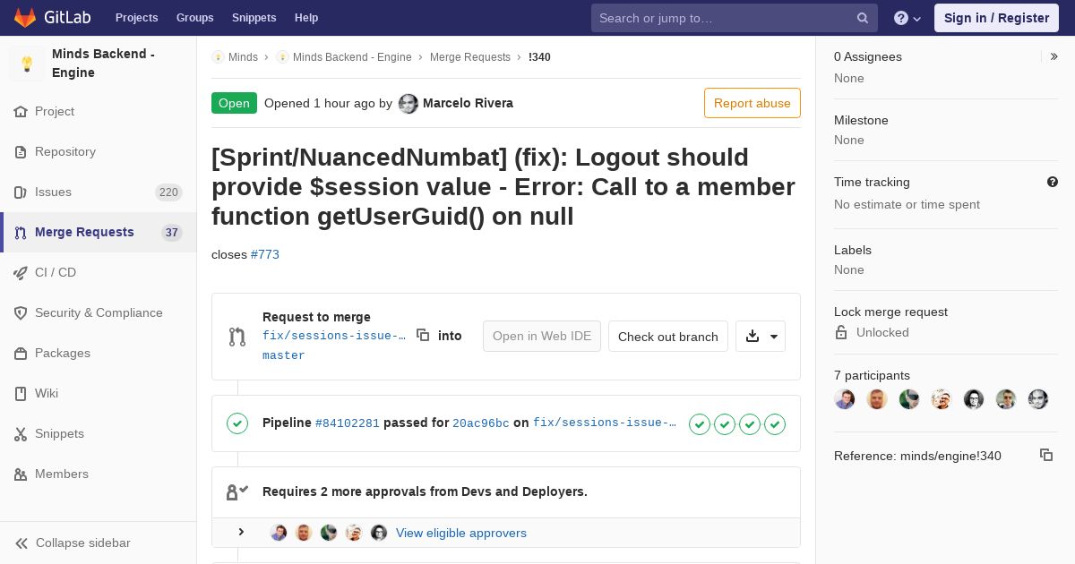Click the third pipeline stage check icon

click(x=750, y=424)
